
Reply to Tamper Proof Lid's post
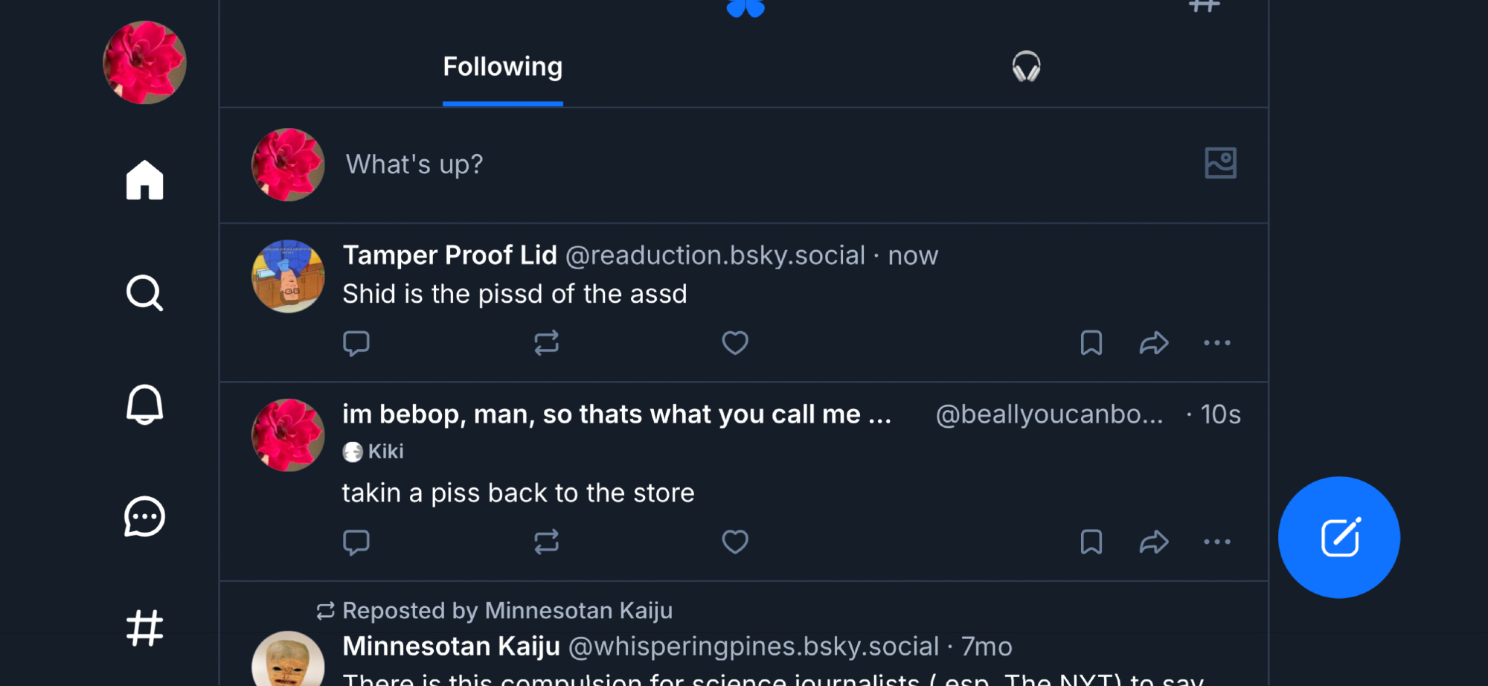click(x=356, y=343)
